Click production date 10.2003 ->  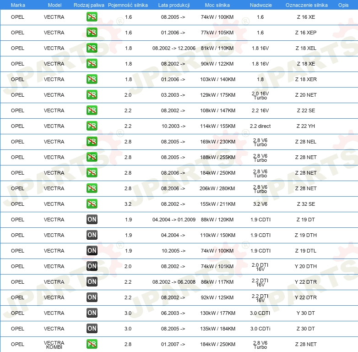pos(174,126)
